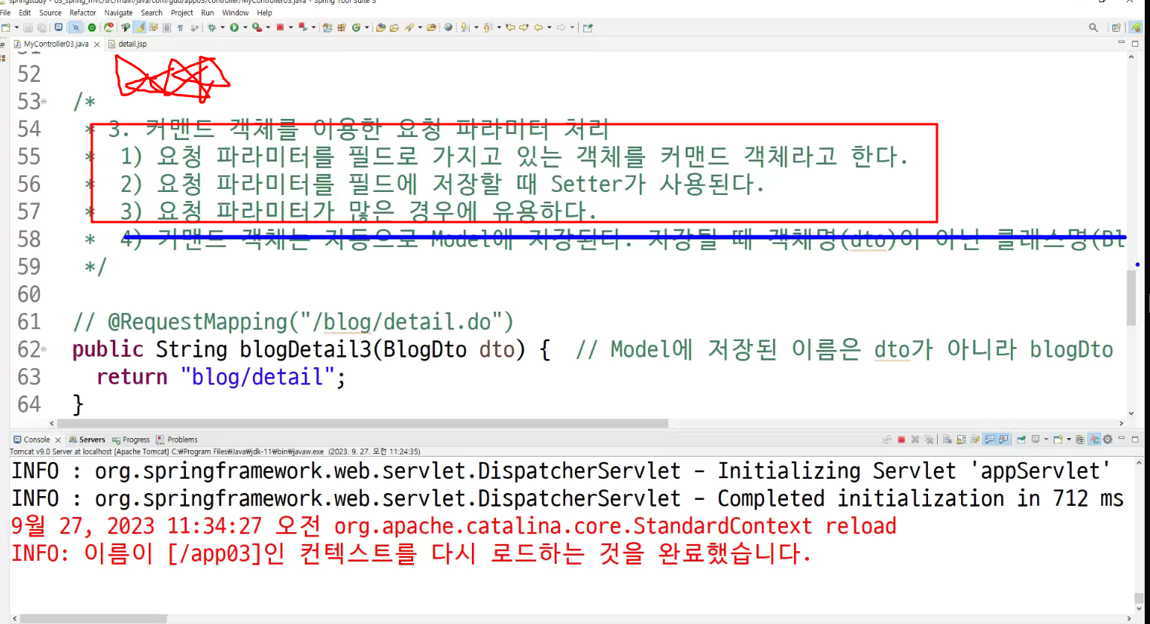1150x624 pixels.
Task: Click the 'return "blog/detail";' code line
Action: coord(221,376)
